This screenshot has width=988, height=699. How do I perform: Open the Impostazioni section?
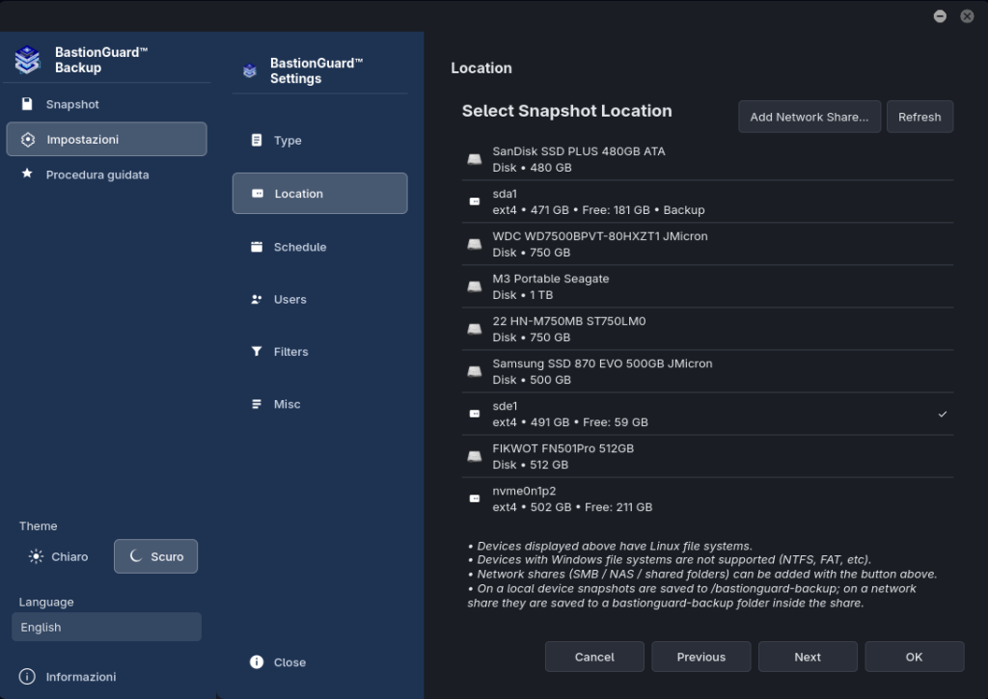click(x=106, y=139)
